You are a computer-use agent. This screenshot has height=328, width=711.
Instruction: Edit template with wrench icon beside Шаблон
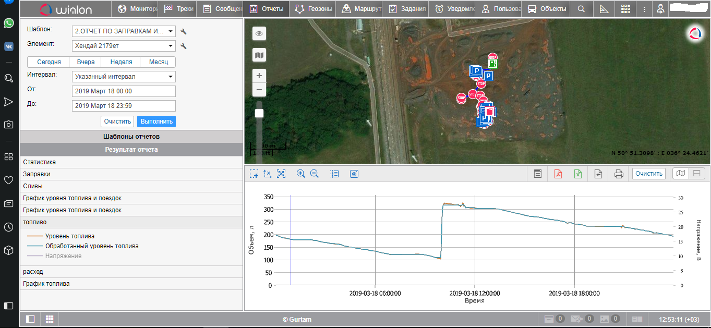coord(184,32)
